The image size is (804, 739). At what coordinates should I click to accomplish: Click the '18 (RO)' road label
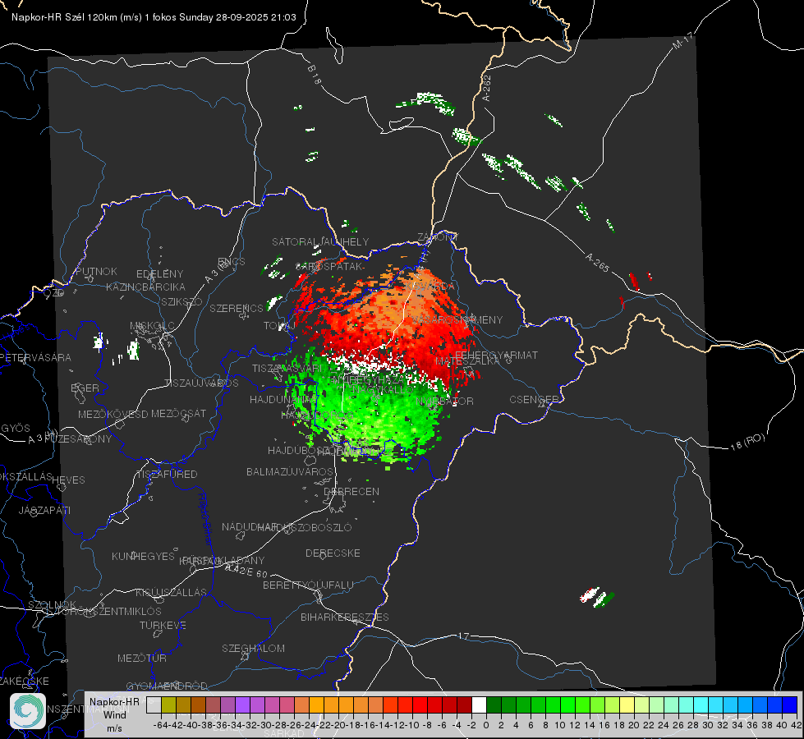click(x=747, y=442)
